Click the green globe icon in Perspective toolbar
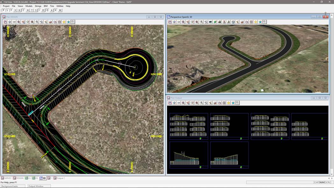Viewport: 334px width, 188px height. [x=215, y=22]
